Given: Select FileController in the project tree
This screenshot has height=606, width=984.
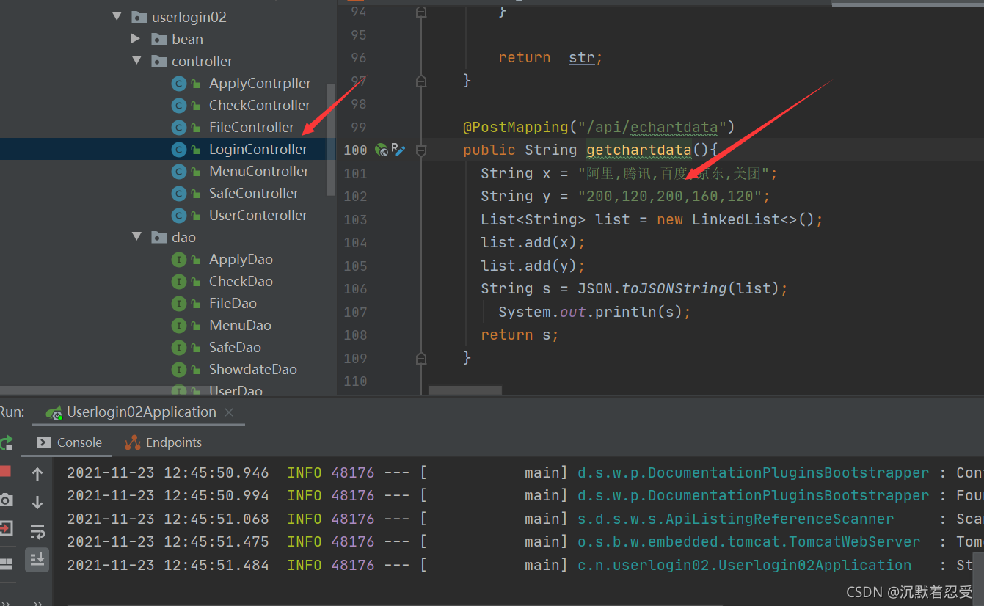Looking at the screenshot, I should [252, 127].
